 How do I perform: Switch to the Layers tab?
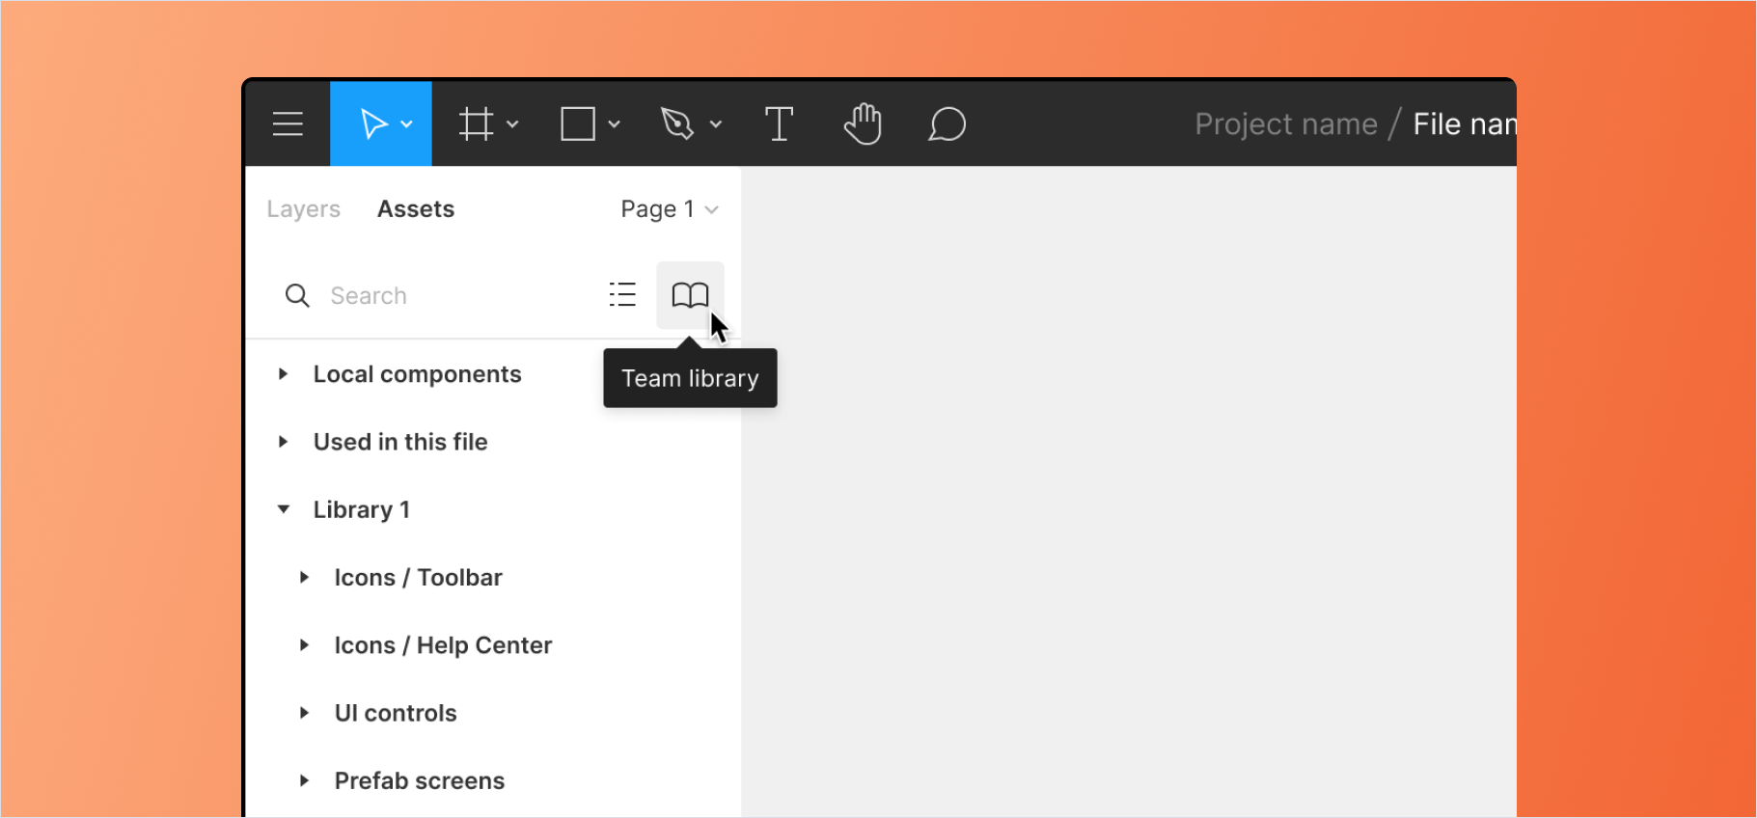pyautogui.click(x=303, y=209)
